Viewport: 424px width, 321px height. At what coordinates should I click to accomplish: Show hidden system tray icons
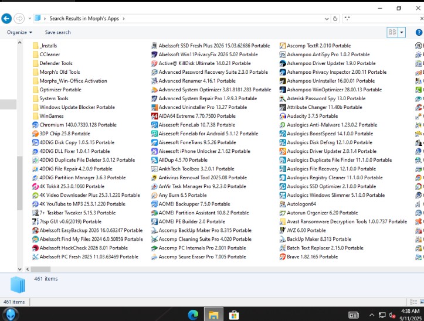tap(372, 315)
